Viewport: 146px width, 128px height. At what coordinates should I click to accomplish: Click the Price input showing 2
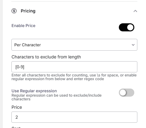pos(74,117)
